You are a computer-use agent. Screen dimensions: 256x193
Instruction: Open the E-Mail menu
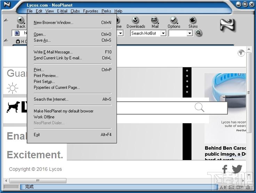[62, 11]
